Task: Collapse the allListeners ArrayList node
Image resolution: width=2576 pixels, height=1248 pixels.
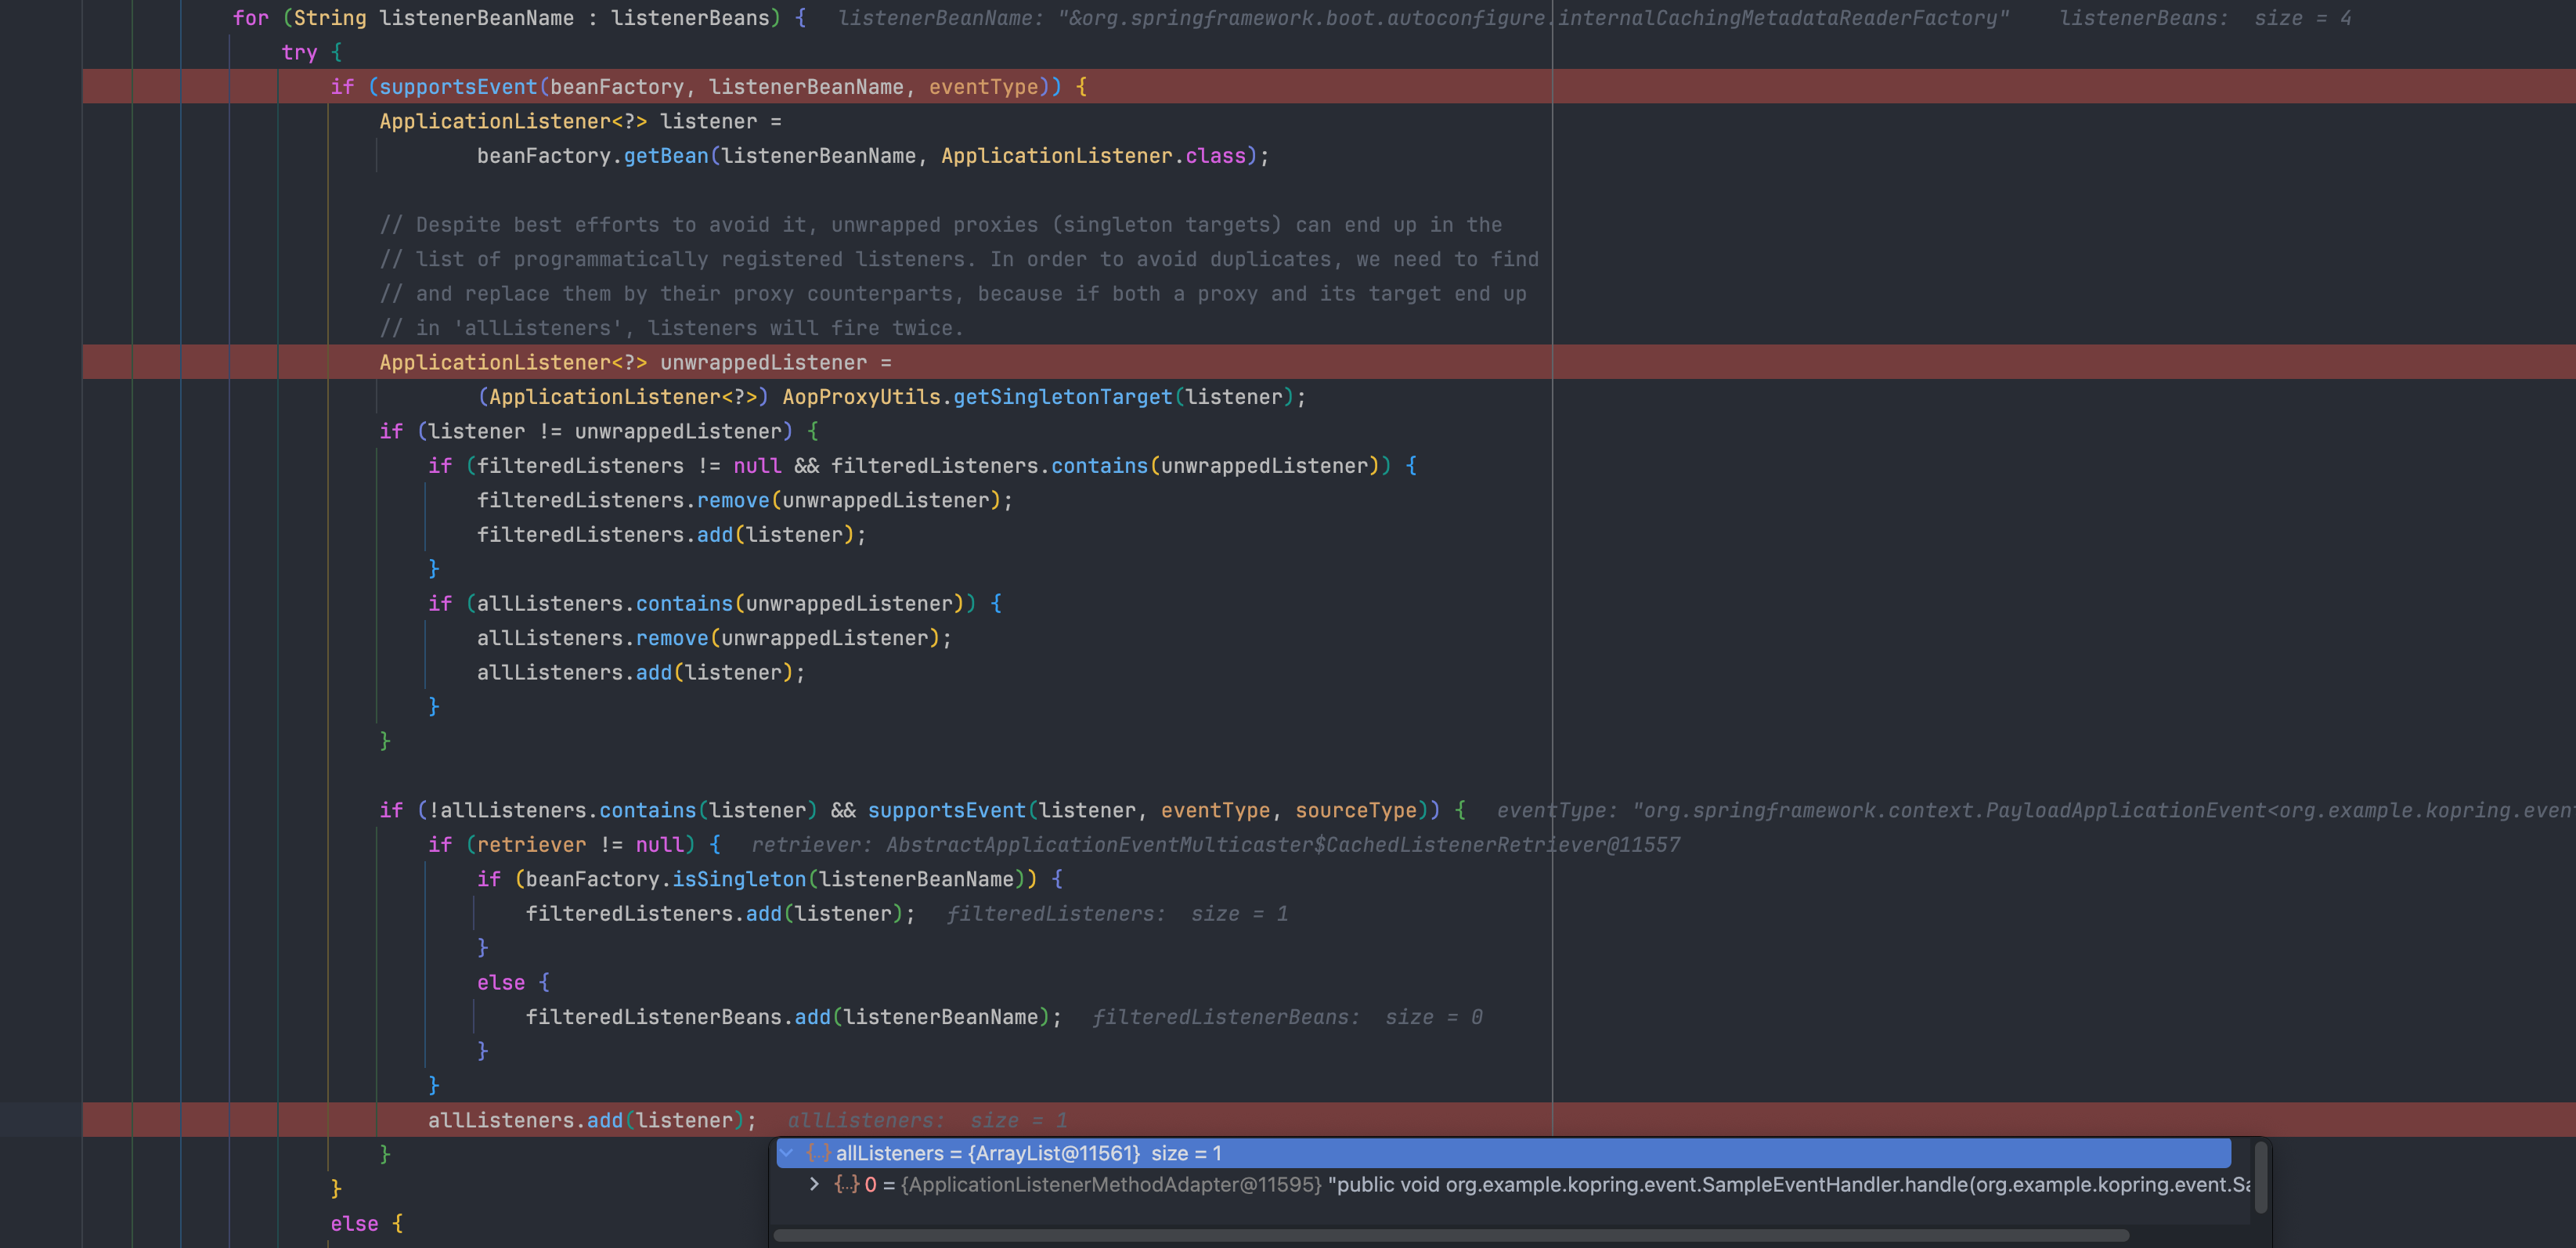Action: (787, 1153)
